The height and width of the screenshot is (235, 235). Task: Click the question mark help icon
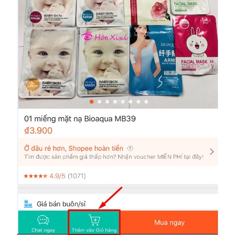coord(130,149)
